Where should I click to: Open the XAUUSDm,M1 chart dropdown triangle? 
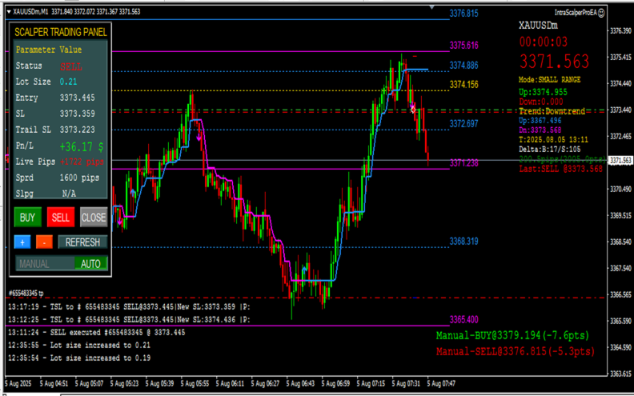9,12
